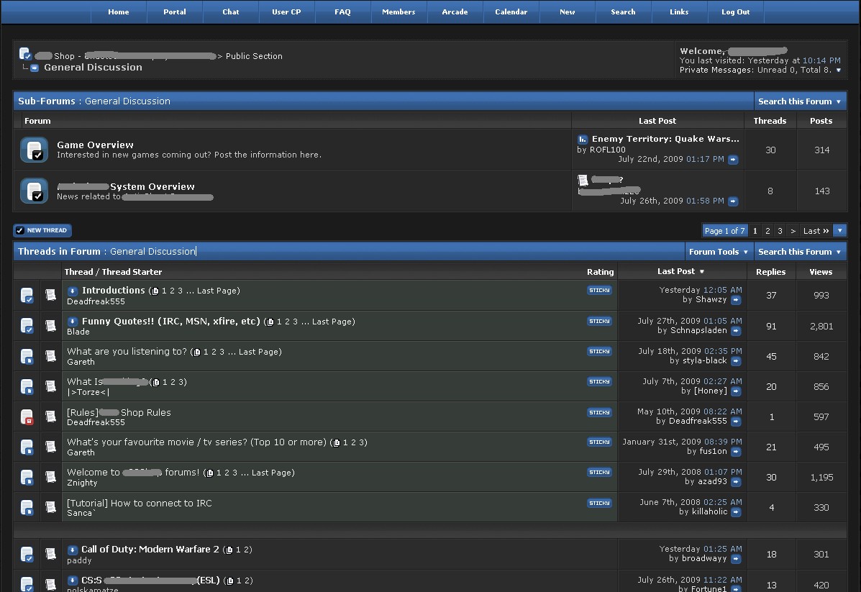Click multi-page icon in Funny Quotes thread

tap(270, 322)
